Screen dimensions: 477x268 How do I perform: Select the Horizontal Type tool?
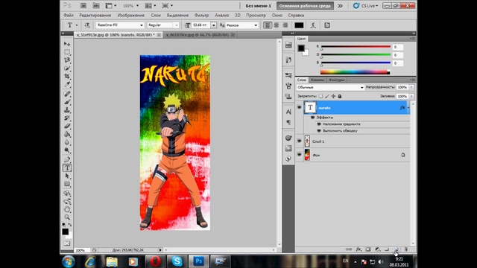coord(67,168)
